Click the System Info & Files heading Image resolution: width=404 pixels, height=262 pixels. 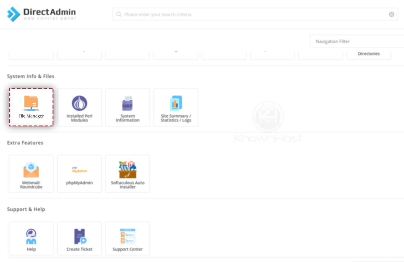[x=31, y=76]
